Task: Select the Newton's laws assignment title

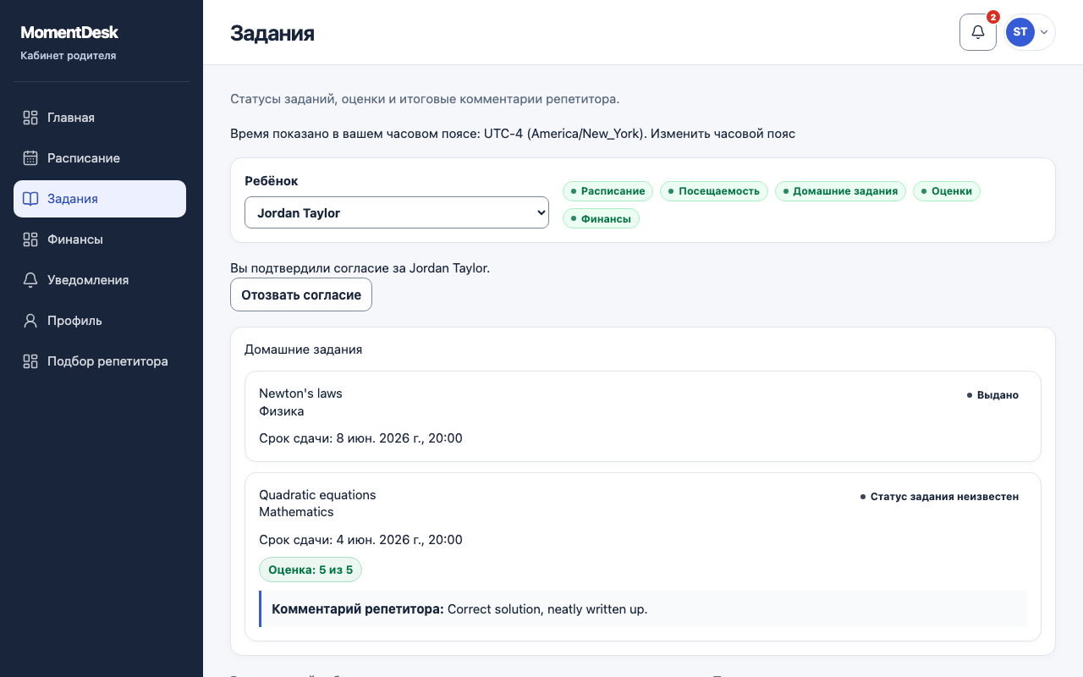Action: (300, 394)
